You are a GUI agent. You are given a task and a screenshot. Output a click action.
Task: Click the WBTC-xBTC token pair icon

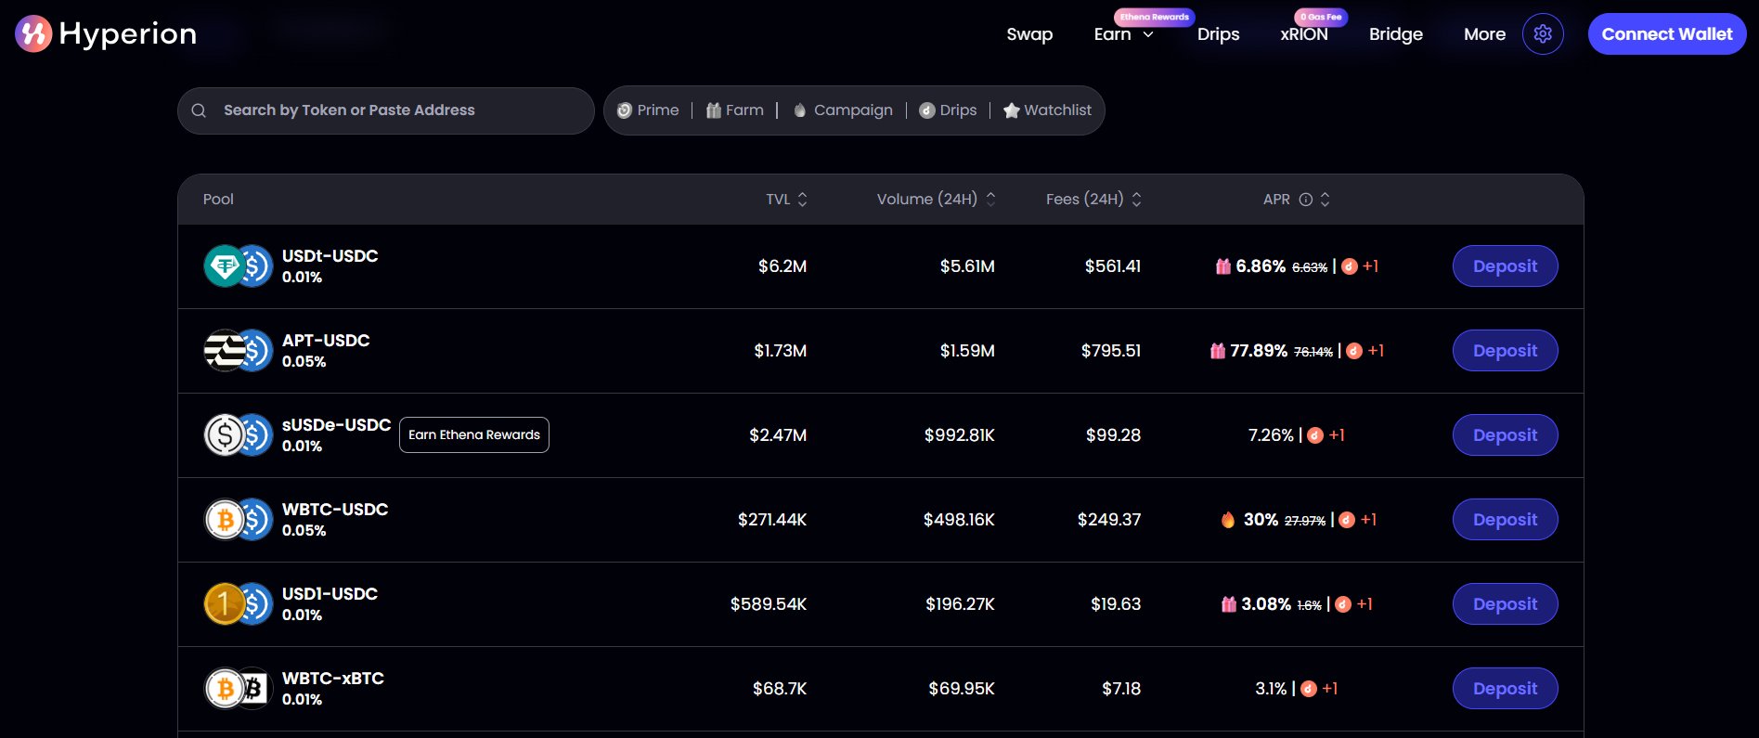point(238,689)
